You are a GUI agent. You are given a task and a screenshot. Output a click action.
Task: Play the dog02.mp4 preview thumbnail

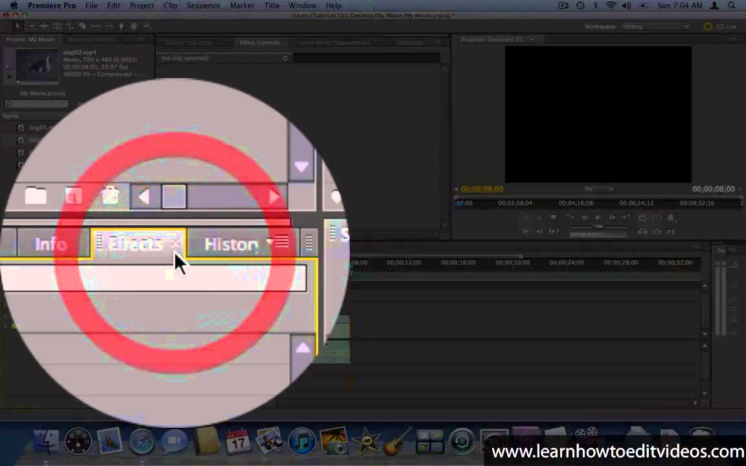click(10, 76)
